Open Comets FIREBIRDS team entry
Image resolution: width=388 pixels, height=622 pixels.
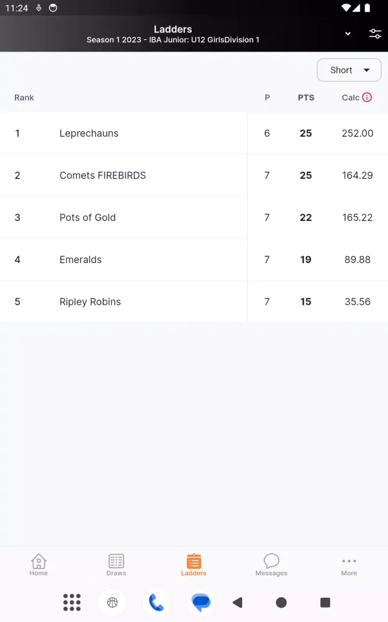coord(102,175)
